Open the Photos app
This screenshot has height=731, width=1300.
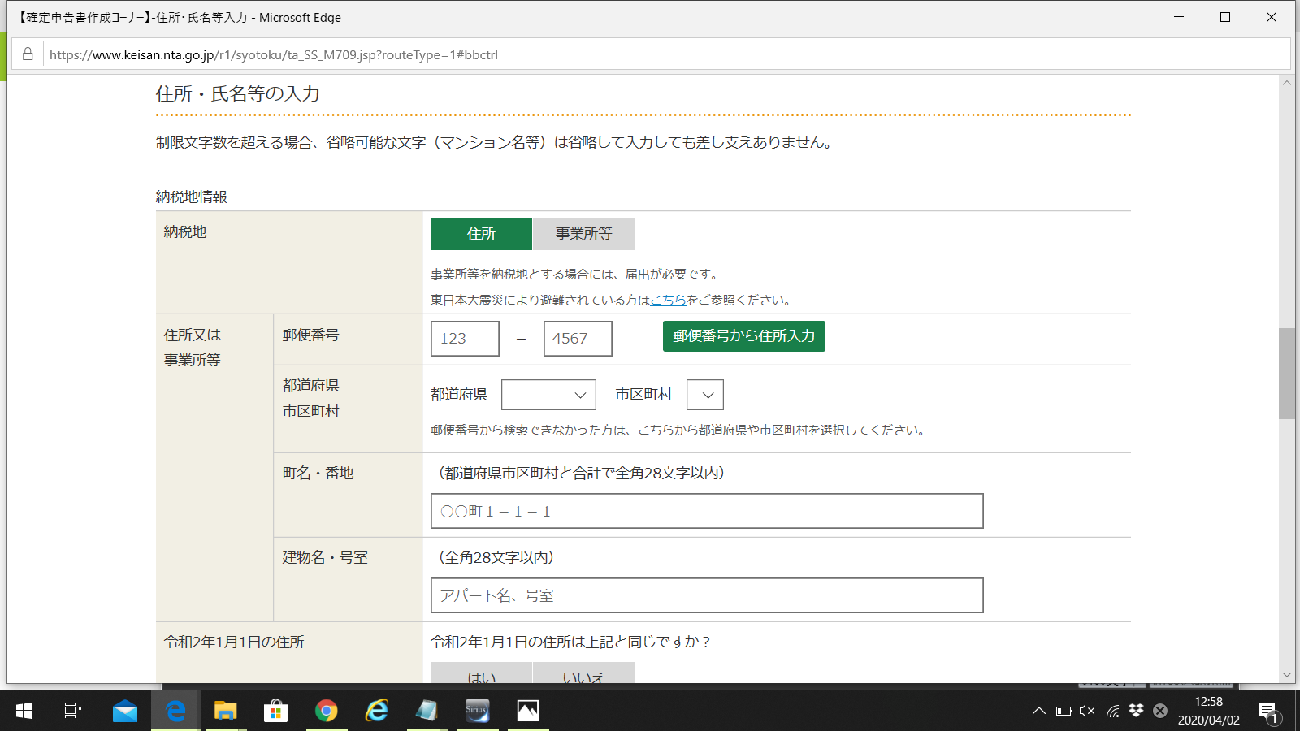[527, 711]
